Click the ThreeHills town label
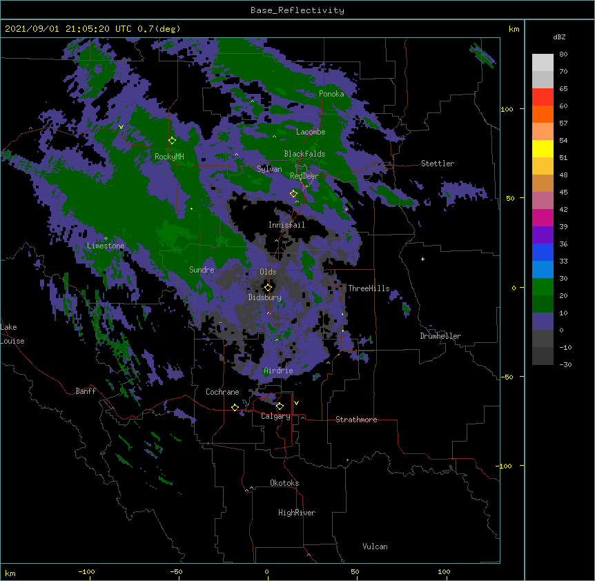The height and width of the screenshot is (581, 595). pyautogui.click(x=369, y=288)
